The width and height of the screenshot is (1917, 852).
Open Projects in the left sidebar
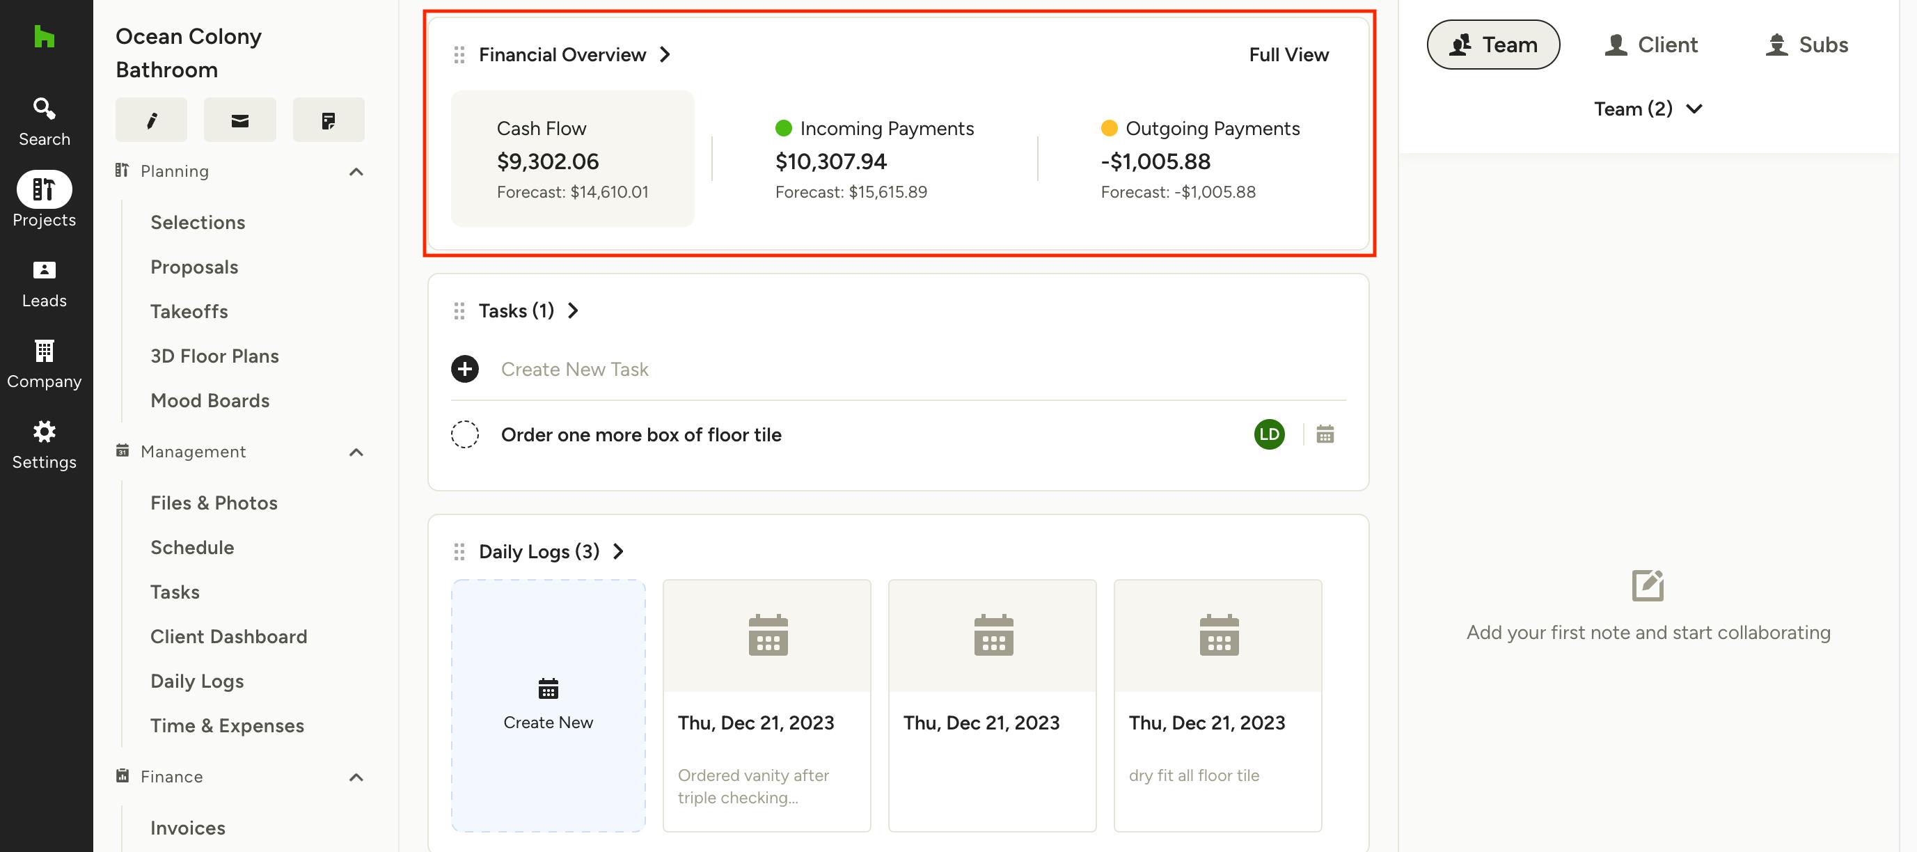[x=45, y=199]
